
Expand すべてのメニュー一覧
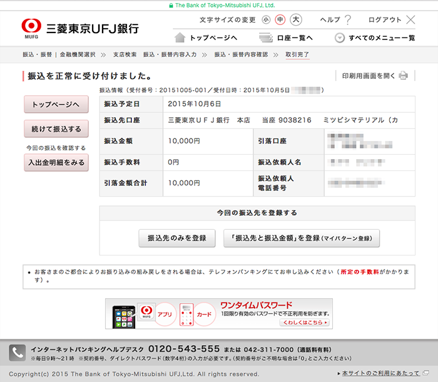pos(382,38)
